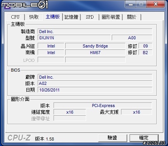Go to the 關於 tab

click(132, 17)
